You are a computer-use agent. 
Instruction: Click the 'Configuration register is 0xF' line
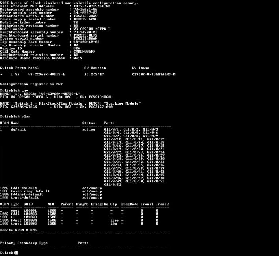(31, 84)
